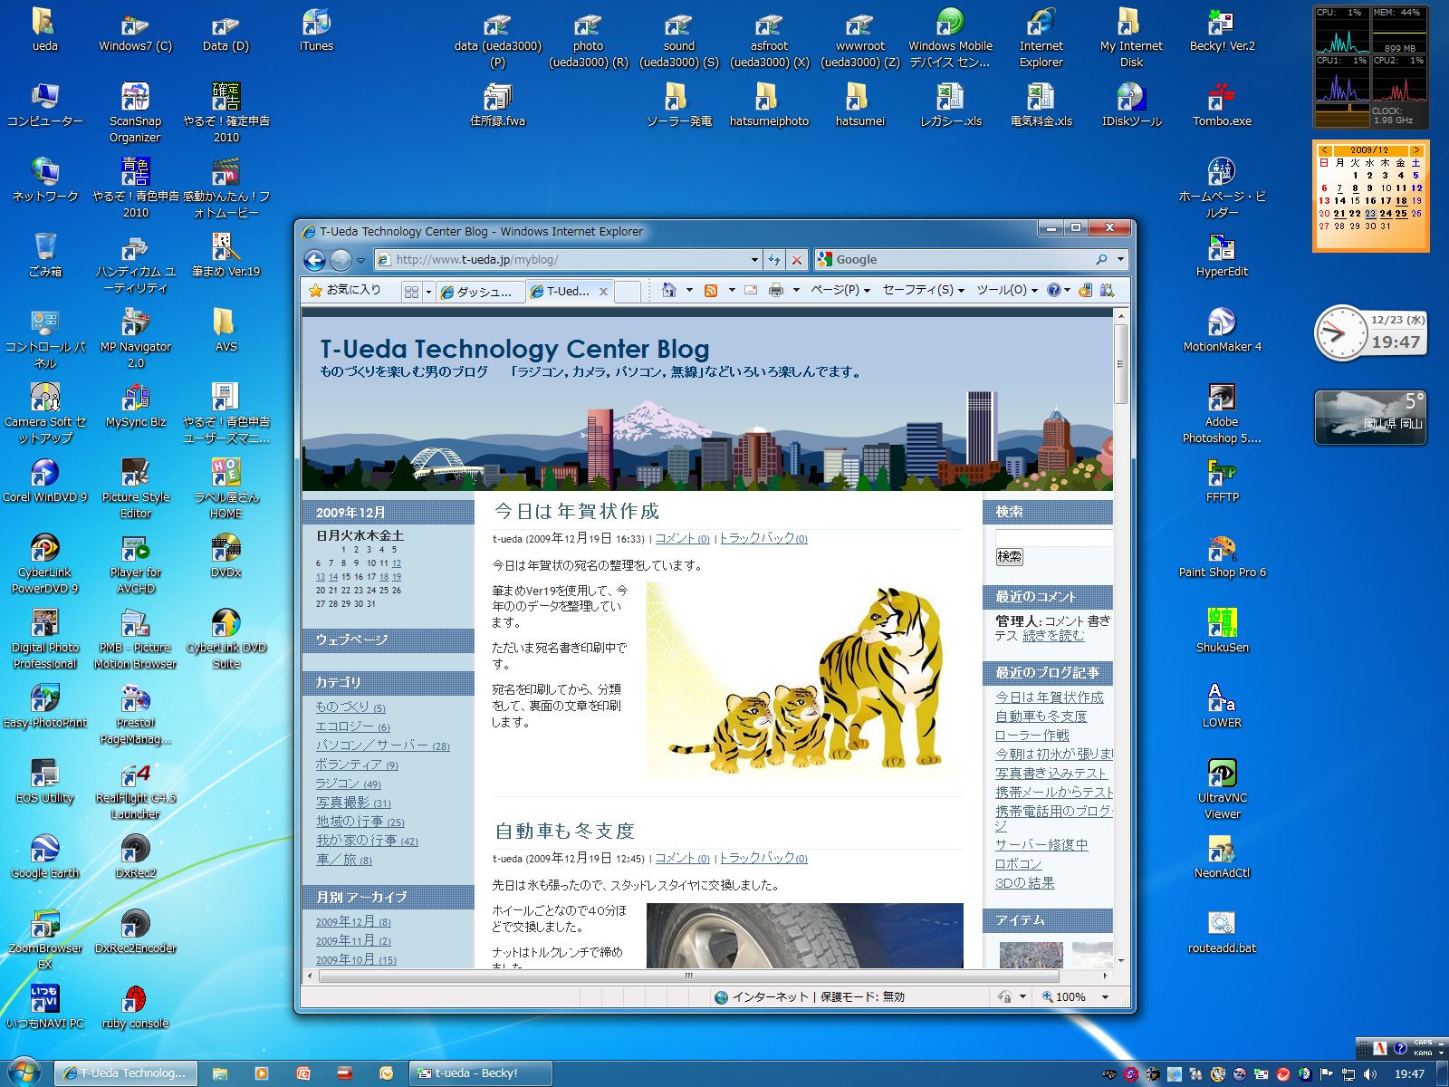Open UltraVNC Viewer desktop shortcut
Image resolution: width=1449 pixels, height=1087 pixels.
coord(1222,790)
